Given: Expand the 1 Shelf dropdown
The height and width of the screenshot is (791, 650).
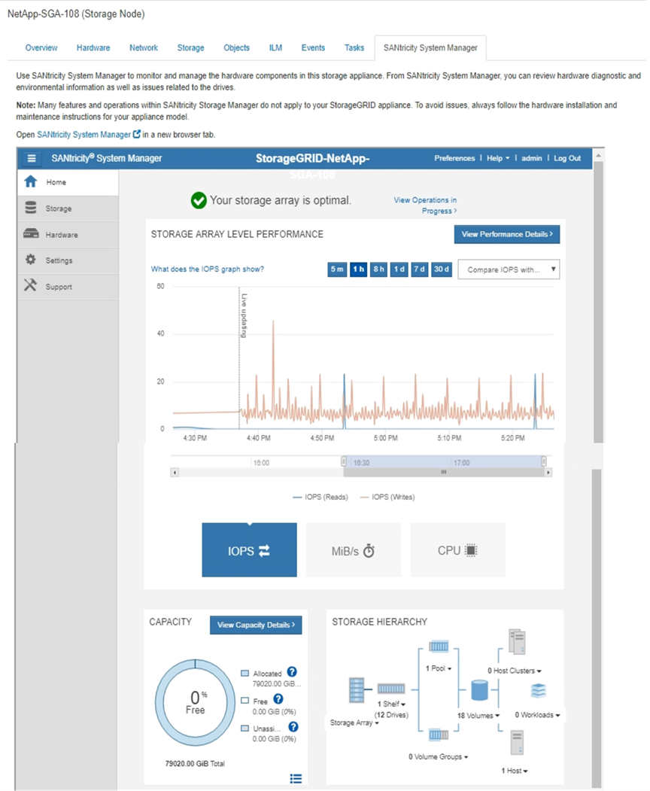Looking at the screenshot, I should tap(391, 704).
